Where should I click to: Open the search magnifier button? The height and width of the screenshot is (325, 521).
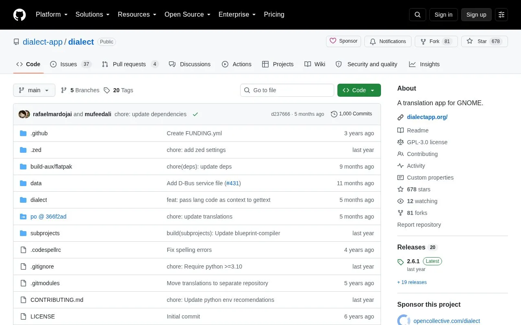click(x=418, y=15)
